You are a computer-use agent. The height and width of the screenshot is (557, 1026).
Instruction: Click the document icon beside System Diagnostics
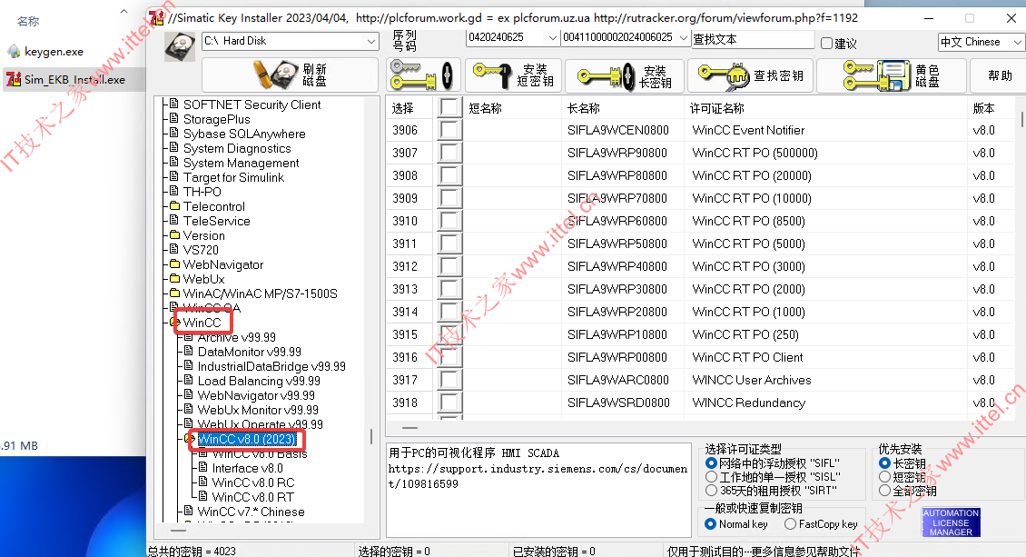pos(174,148)
